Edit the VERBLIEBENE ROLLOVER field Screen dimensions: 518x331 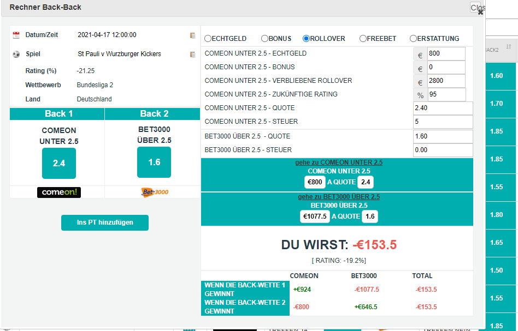click(446, 81)
